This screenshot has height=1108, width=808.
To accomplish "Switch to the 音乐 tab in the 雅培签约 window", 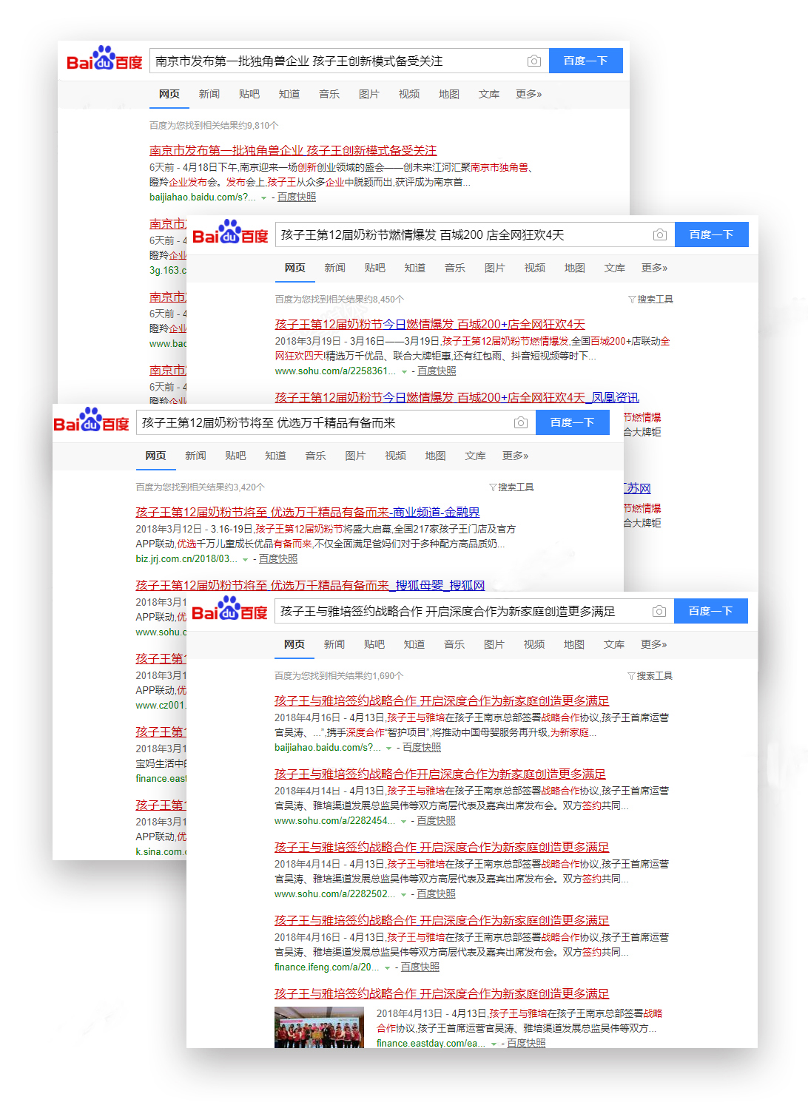I will click(x=454, y=645).
